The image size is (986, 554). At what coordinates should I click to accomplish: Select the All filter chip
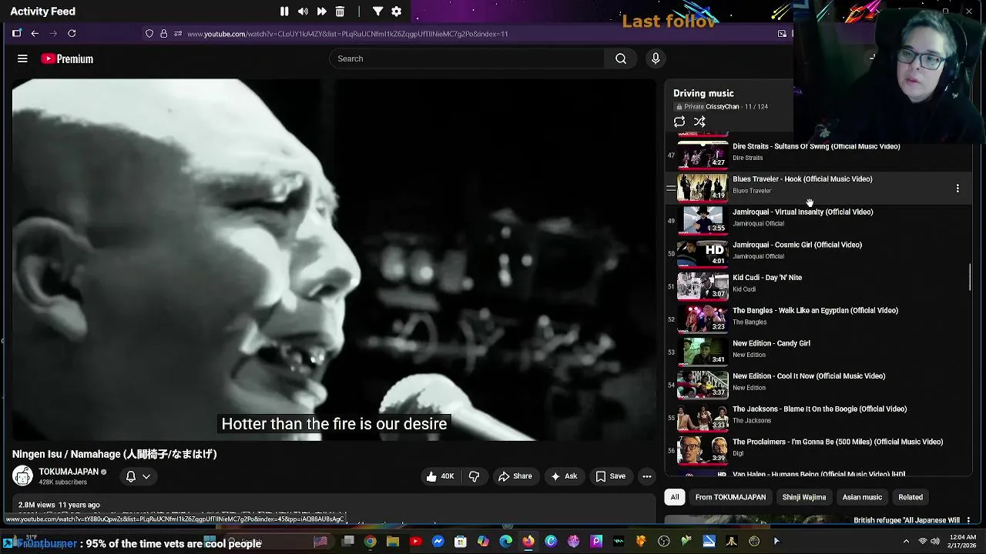click(675, 497)
